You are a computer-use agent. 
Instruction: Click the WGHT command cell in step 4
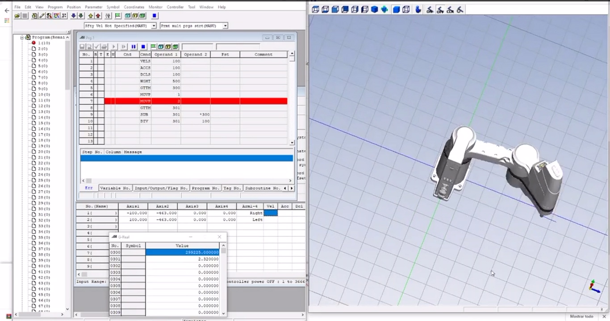145,81
